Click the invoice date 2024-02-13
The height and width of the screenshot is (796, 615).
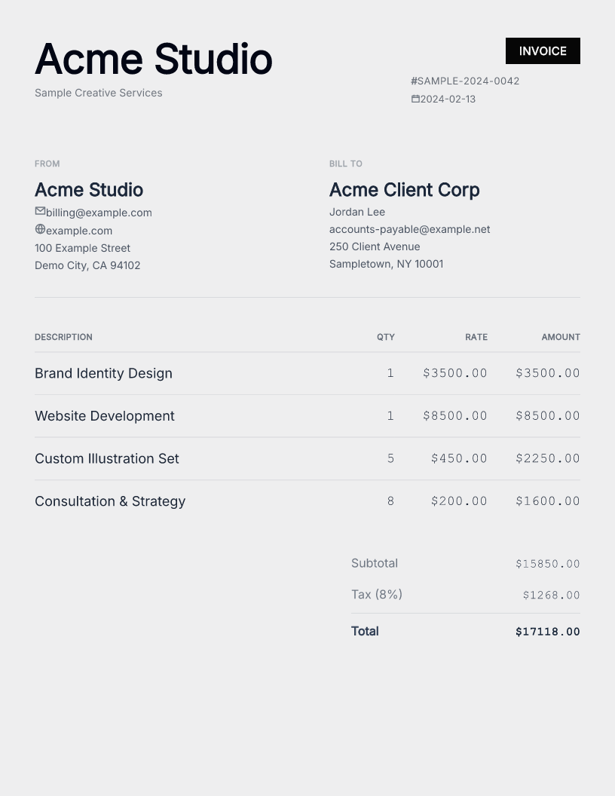click(x=448, y=99)
